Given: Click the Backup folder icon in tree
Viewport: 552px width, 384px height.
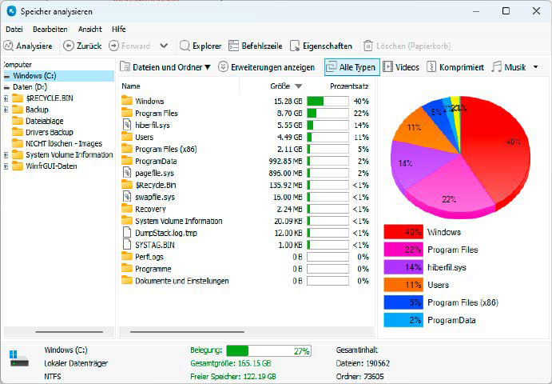Looking at the screenshot, I should pyautogui.click(x=18, y=110).
